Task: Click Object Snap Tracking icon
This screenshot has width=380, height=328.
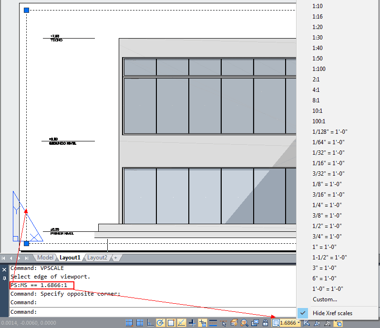Action: [x=181, y=323]
